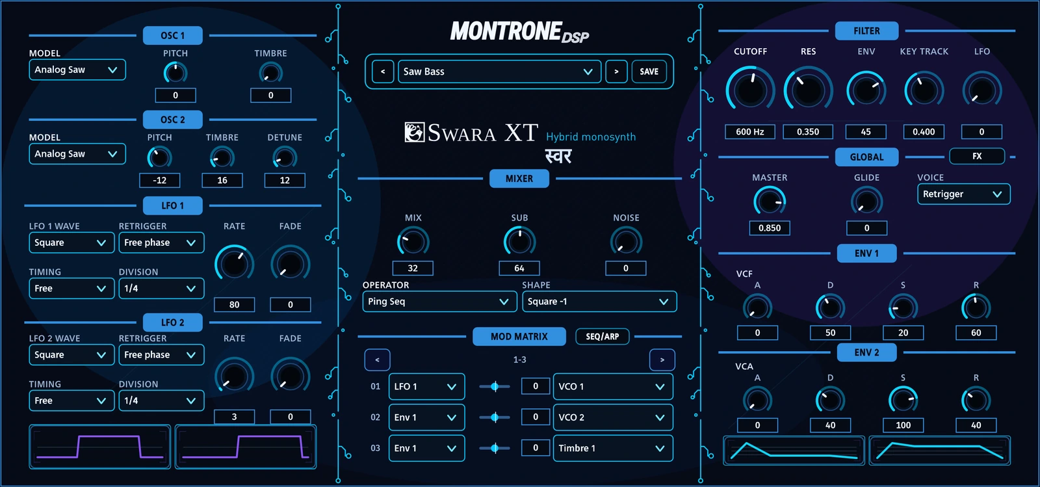Open the OSC 1 Model dropdown
1040x487 pixels.
pyautogui.click(x=77, y=70)
